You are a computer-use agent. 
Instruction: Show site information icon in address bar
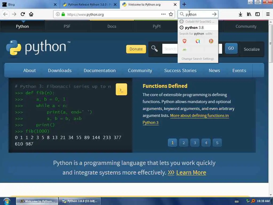point(58,14)
